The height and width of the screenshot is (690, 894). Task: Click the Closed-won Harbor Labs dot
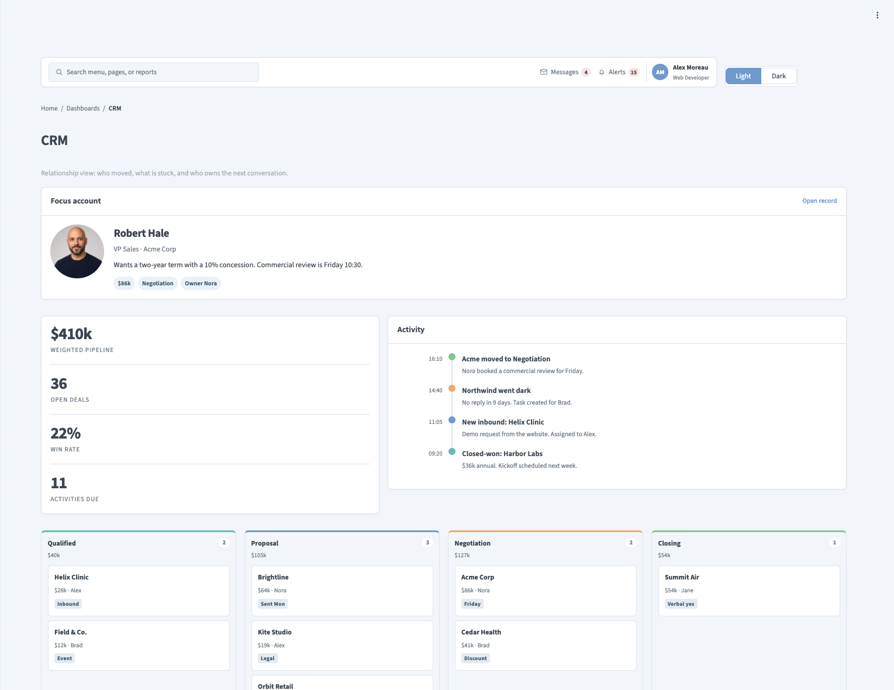[x=452, y=451]
